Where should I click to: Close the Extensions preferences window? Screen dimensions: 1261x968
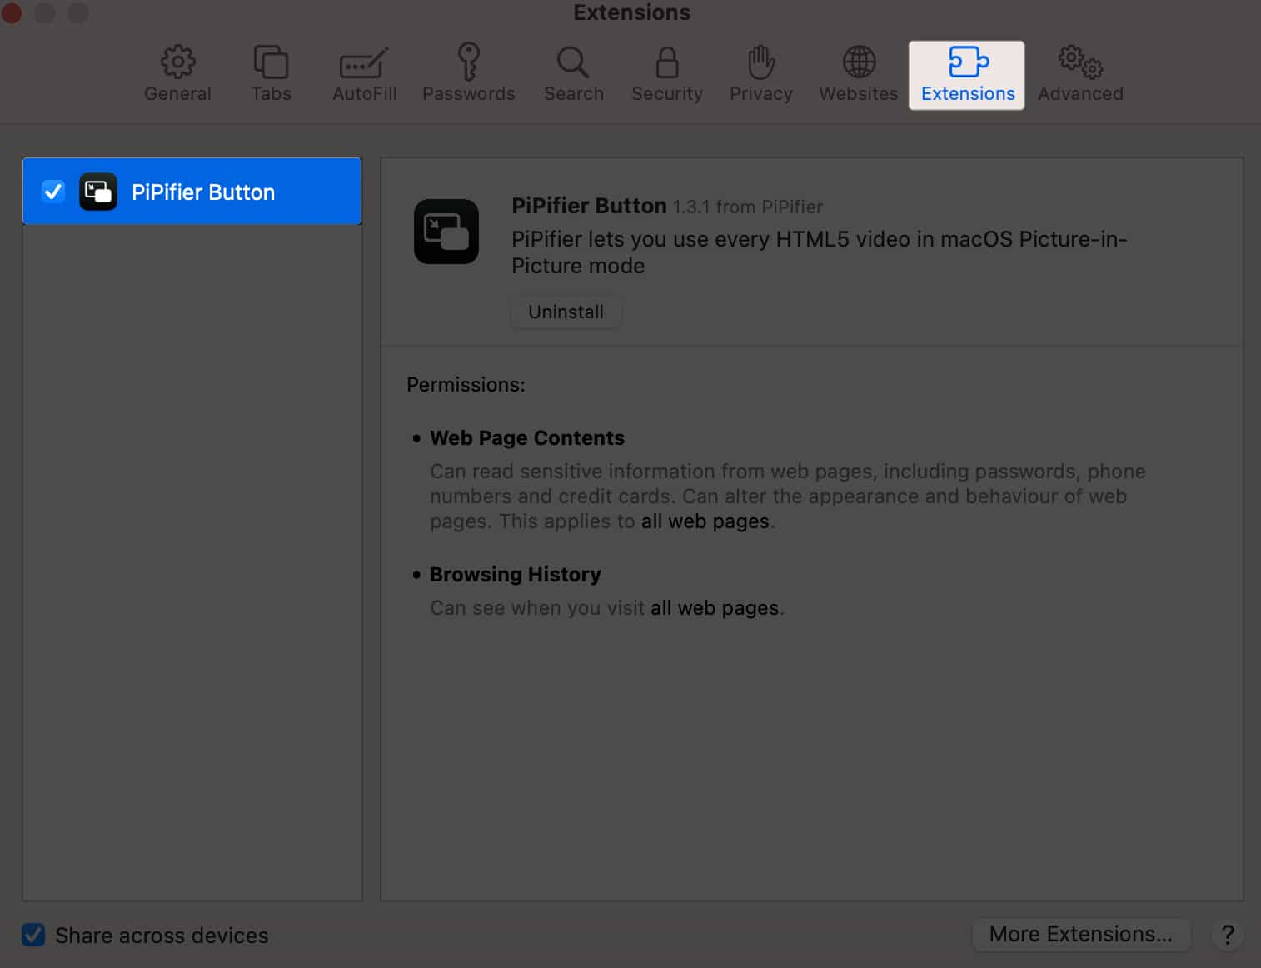pos(12,12)
